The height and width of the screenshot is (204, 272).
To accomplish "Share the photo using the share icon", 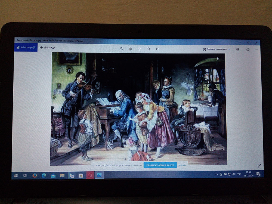I will click(238, 49).
